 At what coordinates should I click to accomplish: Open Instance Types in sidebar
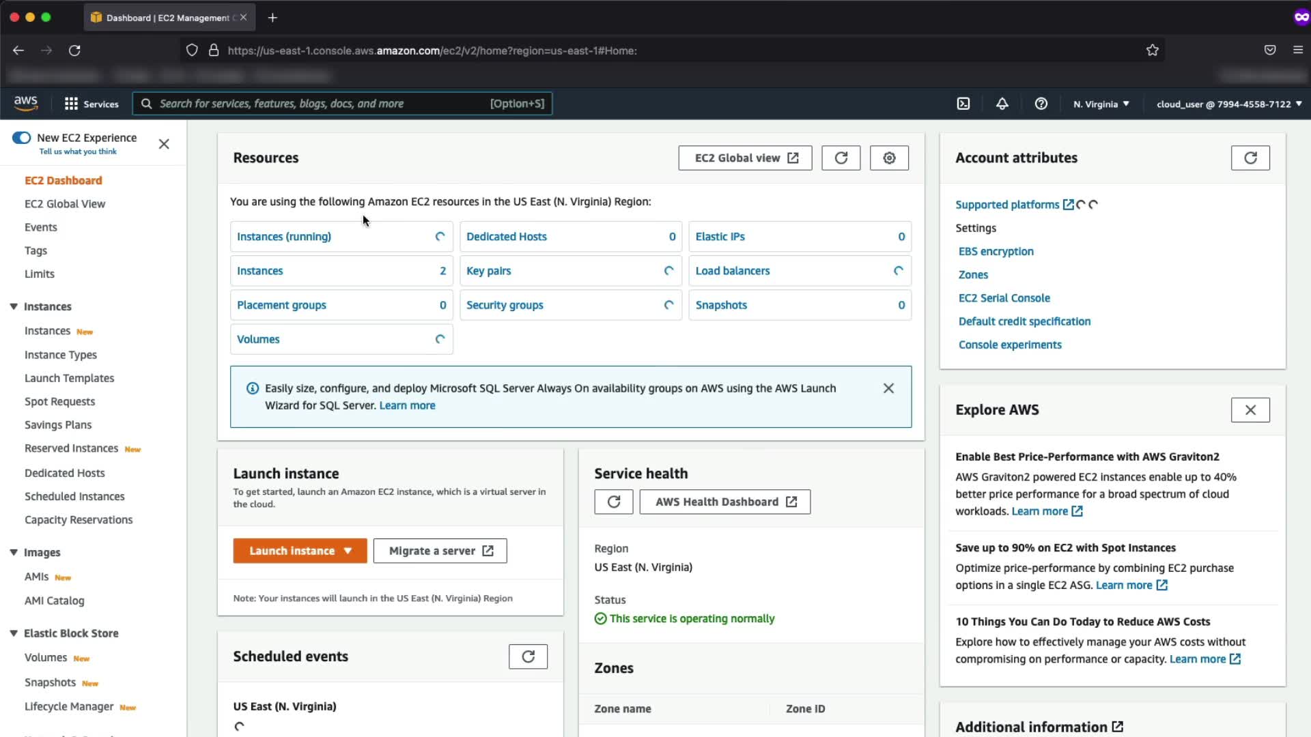pos(61,355)
